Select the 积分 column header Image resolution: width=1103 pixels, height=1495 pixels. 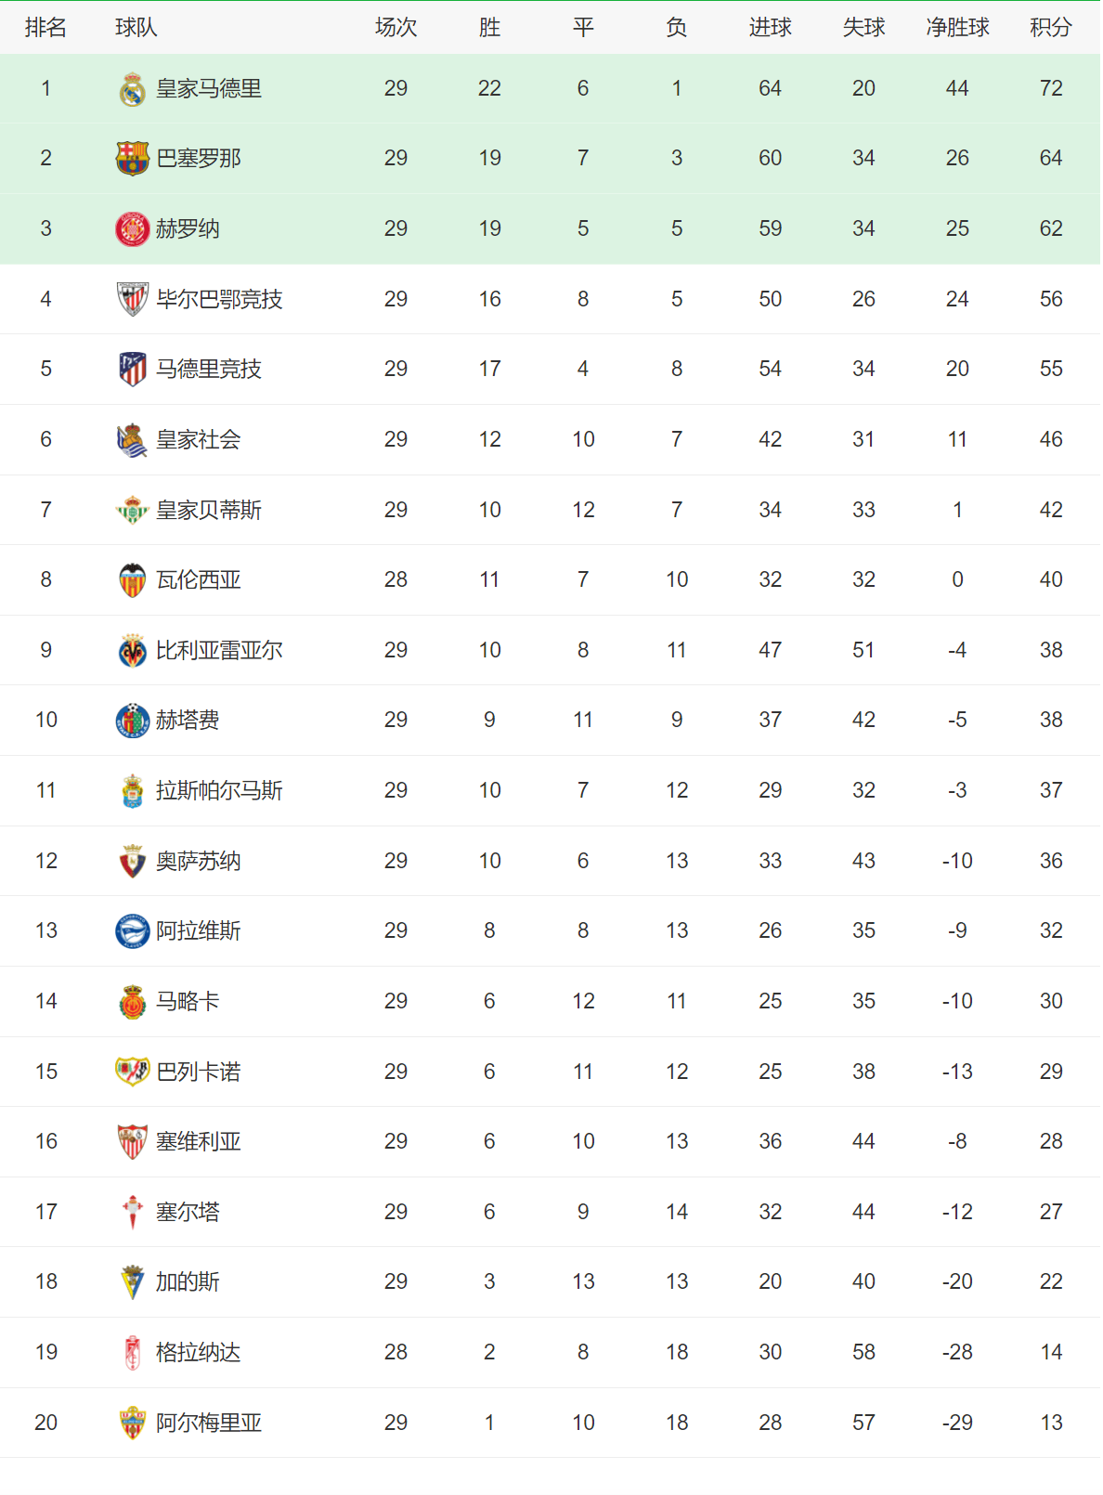(x=1051, y=28)
